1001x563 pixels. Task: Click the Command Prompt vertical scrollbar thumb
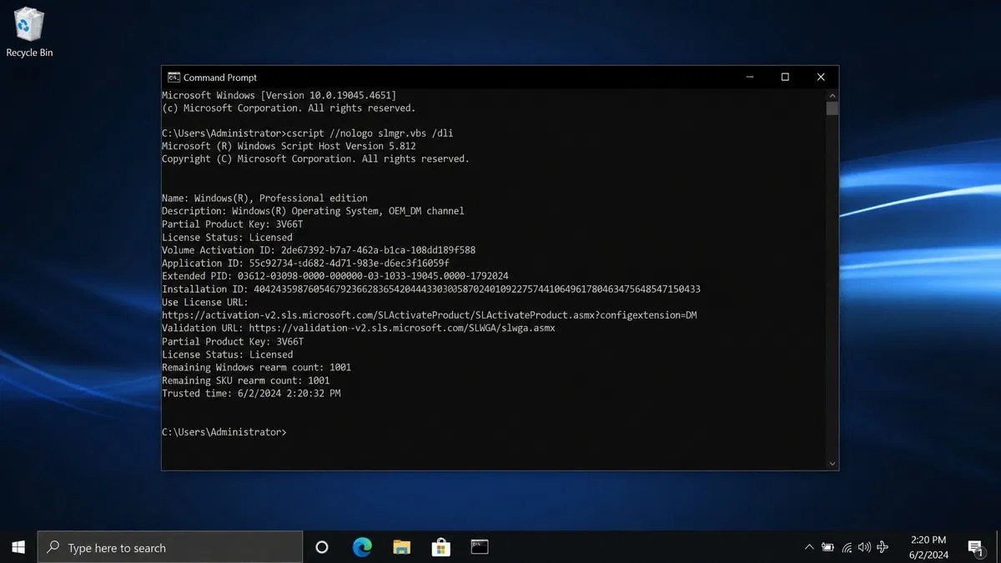[x=832, y=108]
